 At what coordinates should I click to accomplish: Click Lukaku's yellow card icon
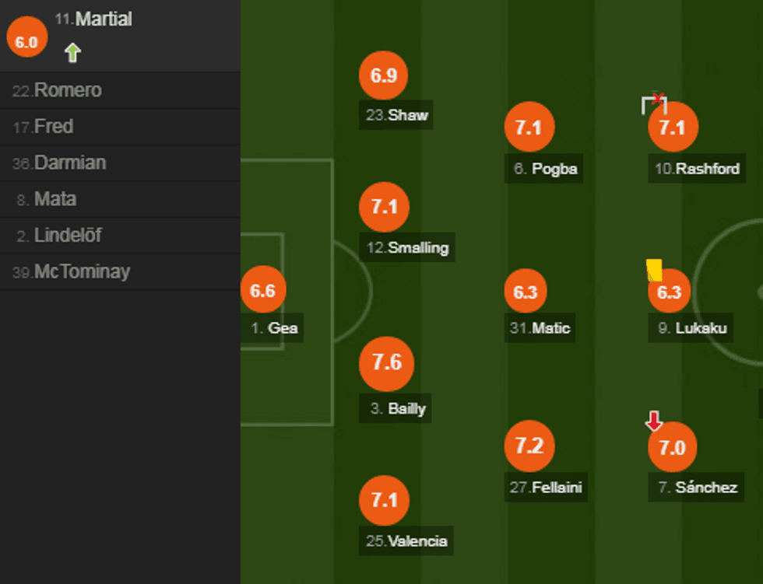[654, 270]
